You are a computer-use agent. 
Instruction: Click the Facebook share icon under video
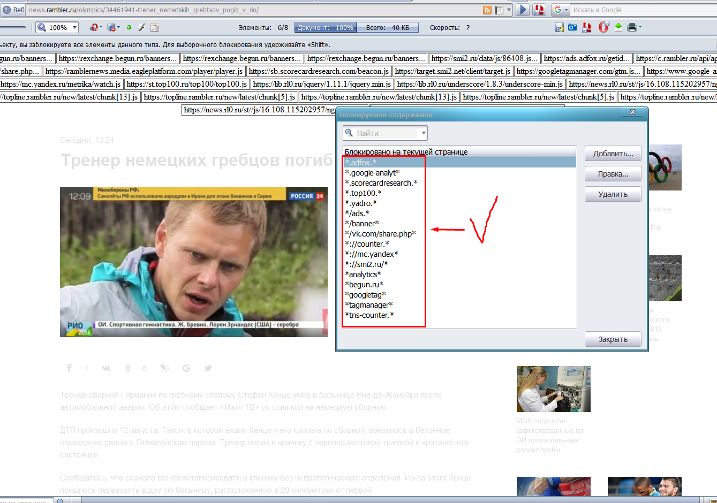(69, 368)
